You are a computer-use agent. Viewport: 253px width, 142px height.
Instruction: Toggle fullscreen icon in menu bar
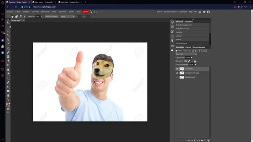95,12
